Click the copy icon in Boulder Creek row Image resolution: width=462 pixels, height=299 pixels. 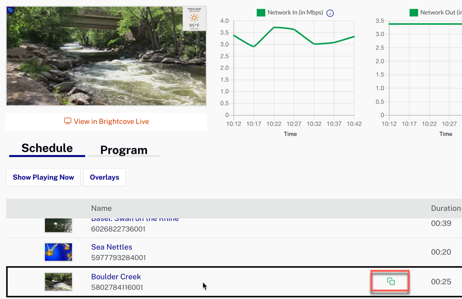(391, 281)
